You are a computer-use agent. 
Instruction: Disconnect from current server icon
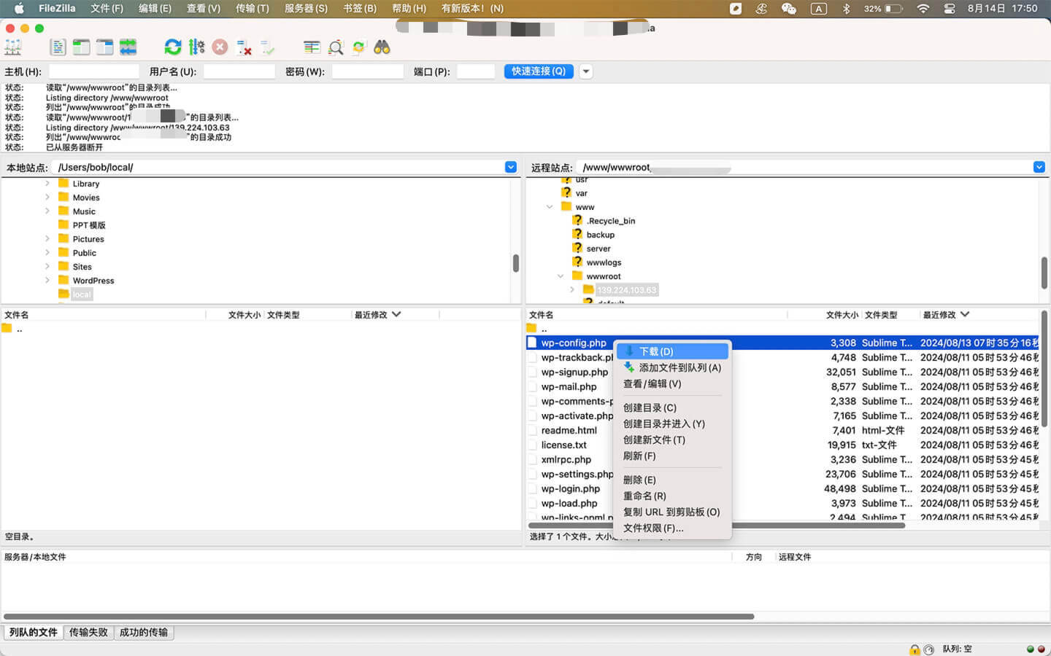[x=244, y=47]
